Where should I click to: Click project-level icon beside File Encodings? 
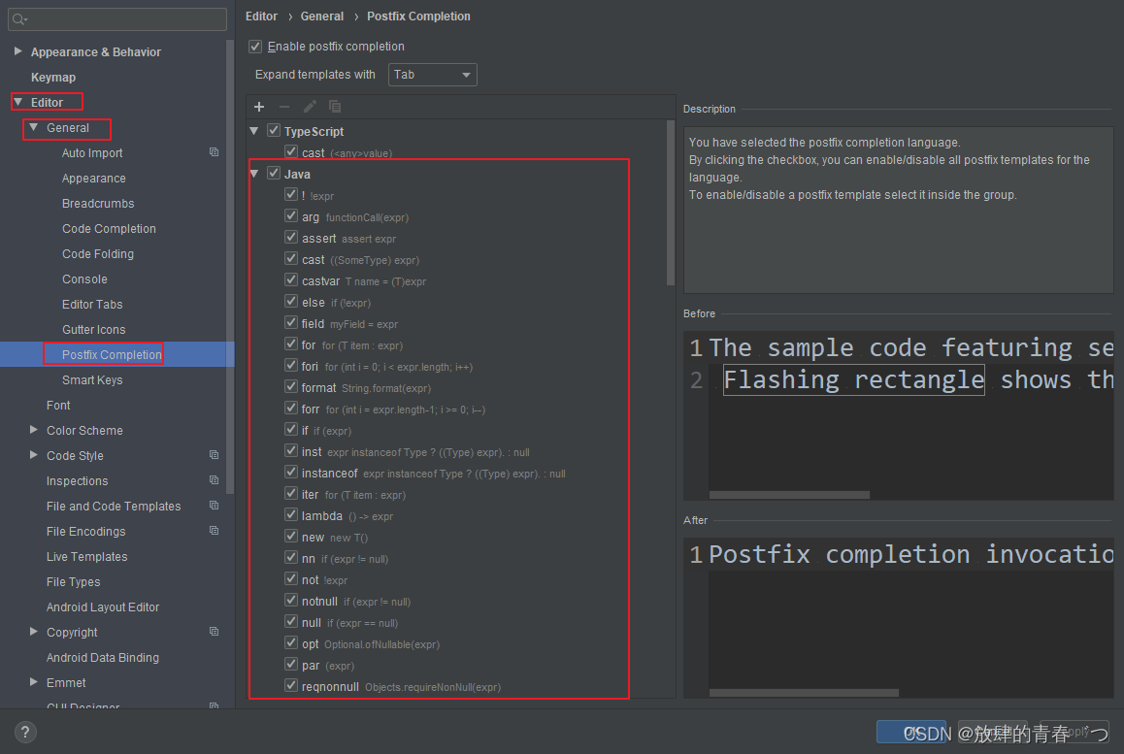pyautogui.click(x=214, y=531)
